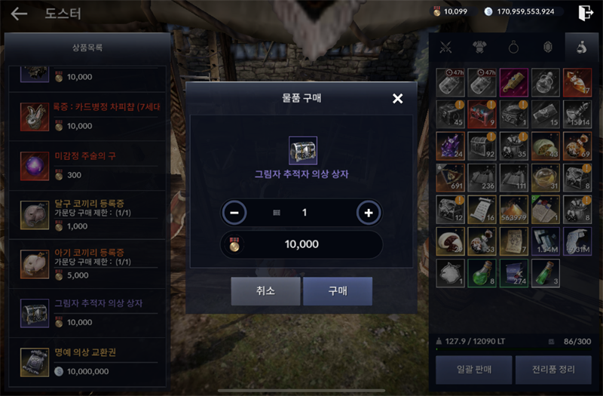The width and height of the screenshot is (603, 396).
Task: Open the hexagonal gem inventory tab
Action: pyautogui.click(x=548, y=48)
